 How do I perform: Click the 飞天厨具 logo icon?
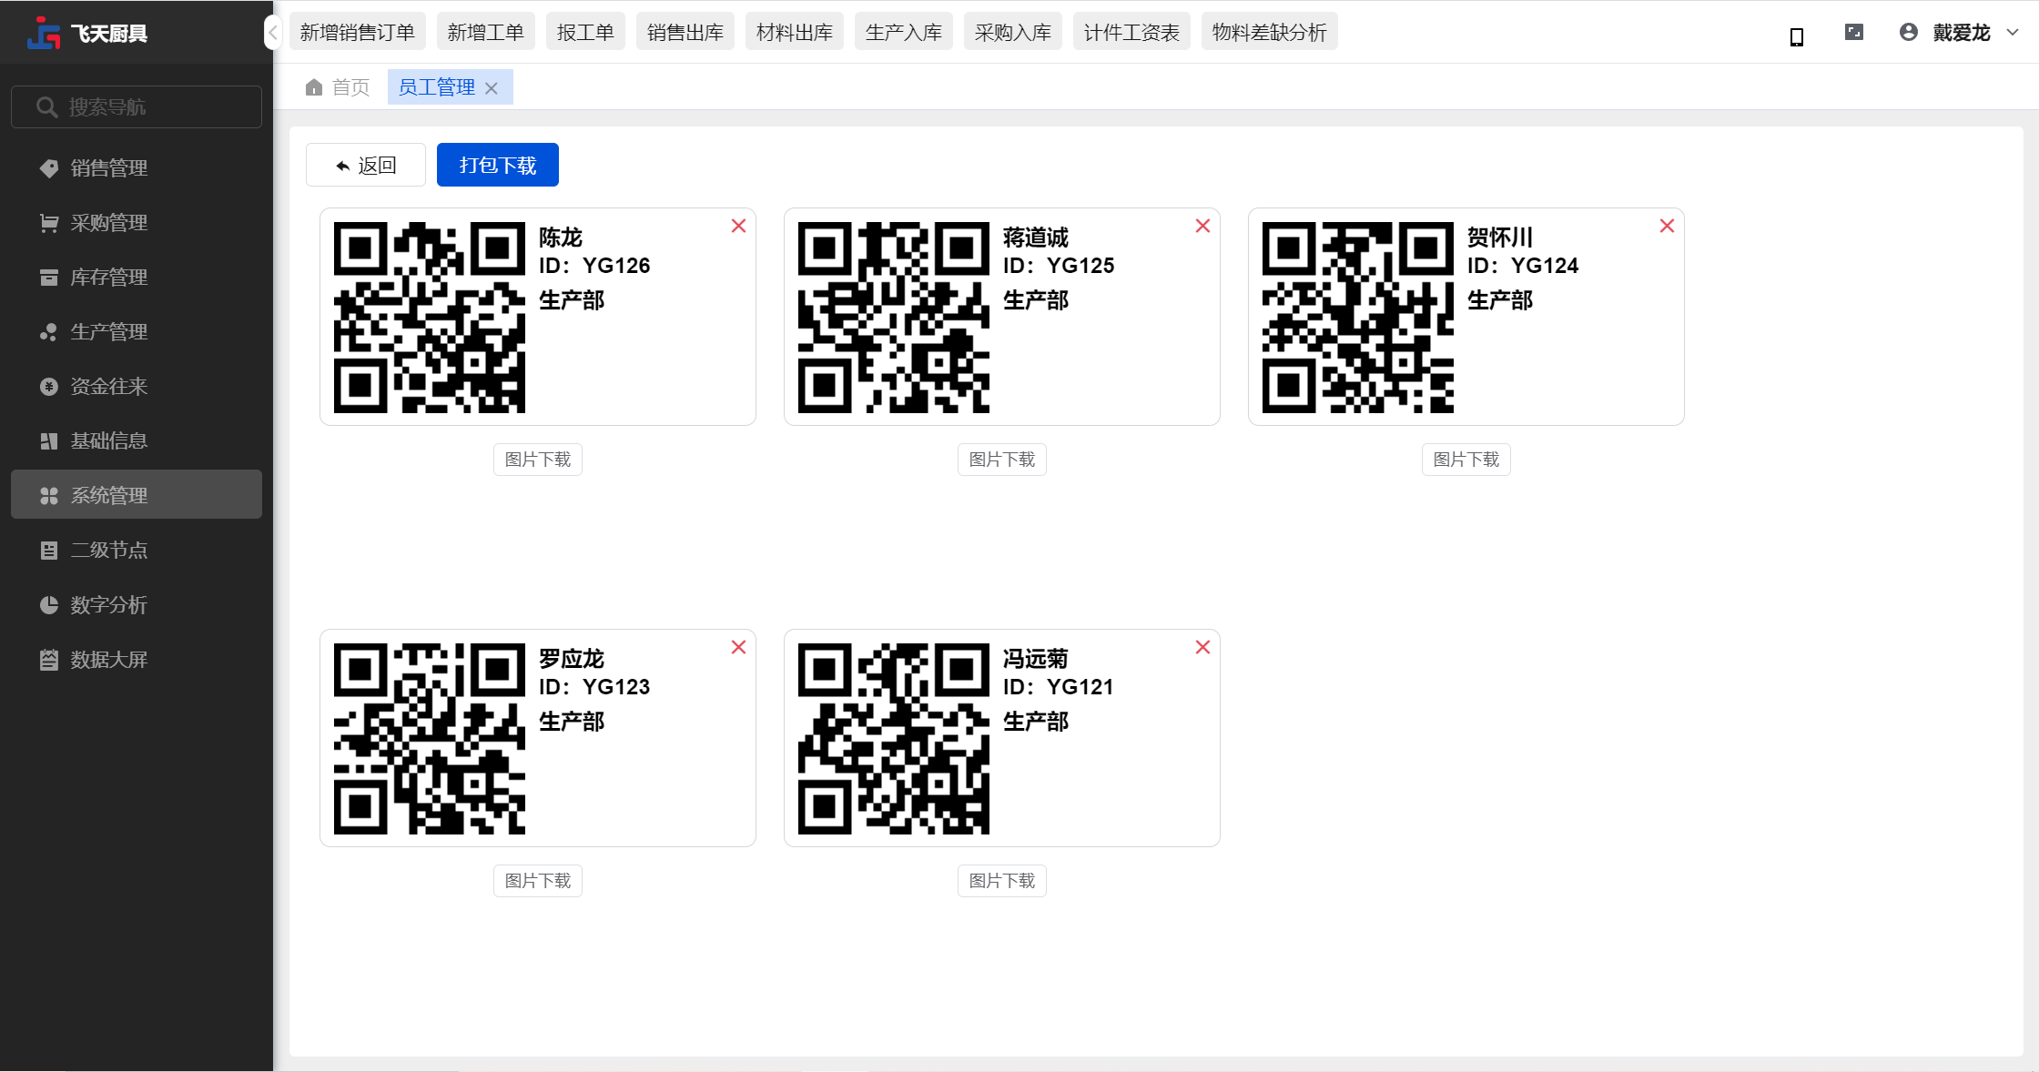click(x=44, y=33)
